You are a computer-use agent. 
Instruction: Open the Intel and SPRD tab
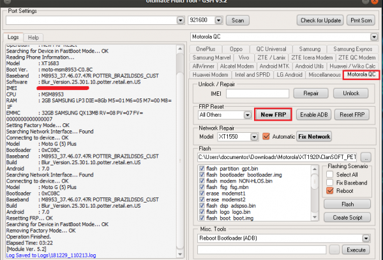(253, 75)
